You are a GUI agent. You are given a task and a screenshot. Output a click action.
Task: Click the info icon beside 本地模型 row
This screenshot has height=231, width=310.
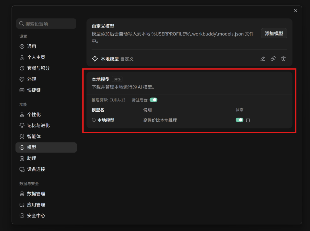94,120
